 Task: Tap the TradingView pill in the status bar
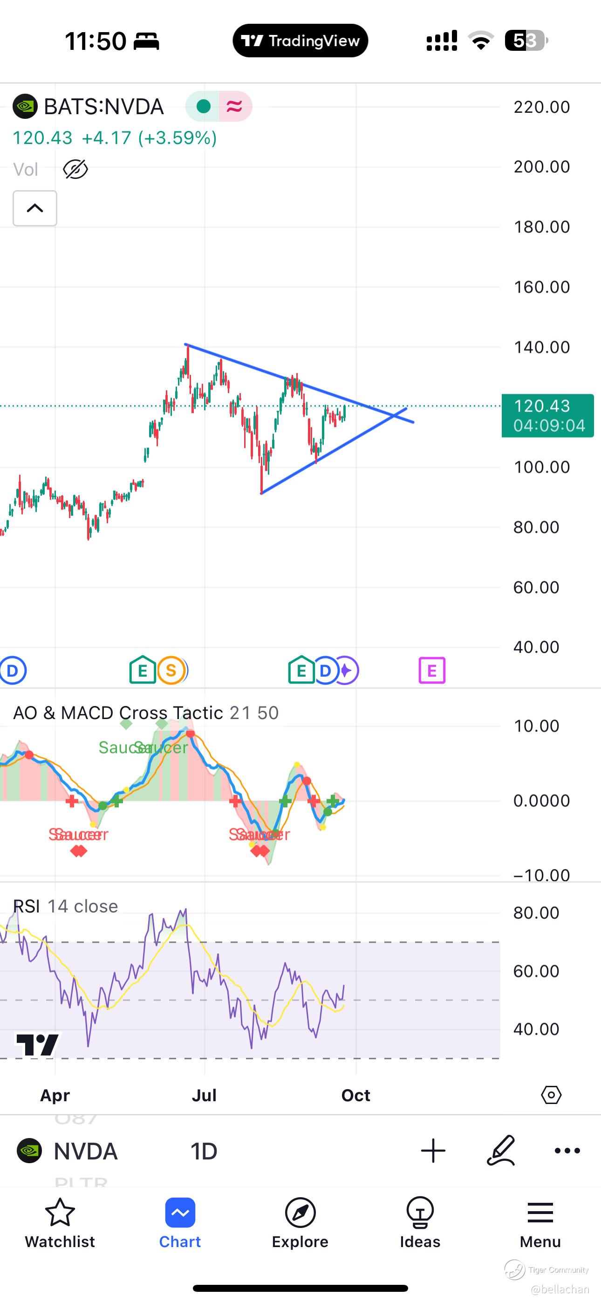[300, 41]
